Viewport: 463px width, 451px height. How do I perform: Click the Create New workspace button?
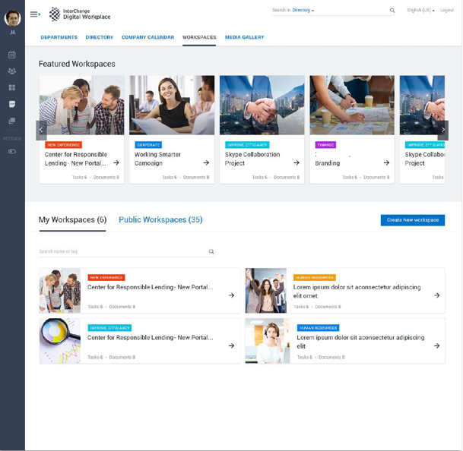click(413, 220)
